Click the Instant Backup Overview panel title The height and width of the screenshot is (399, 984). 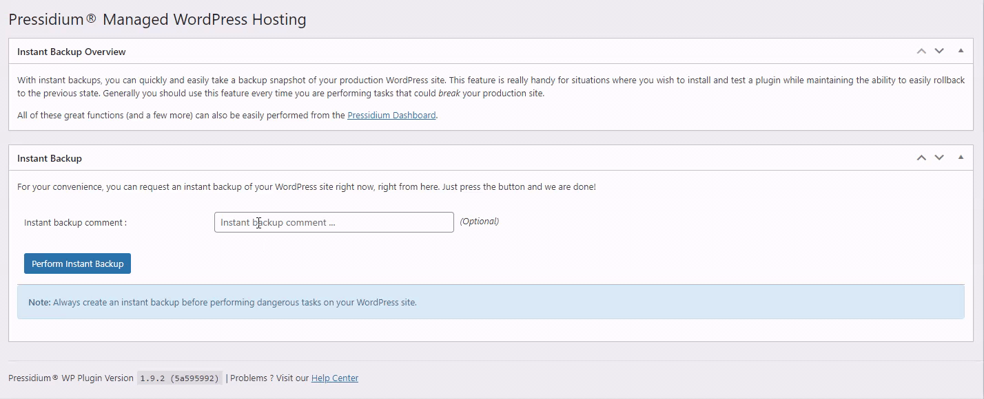tap(72, 52)
